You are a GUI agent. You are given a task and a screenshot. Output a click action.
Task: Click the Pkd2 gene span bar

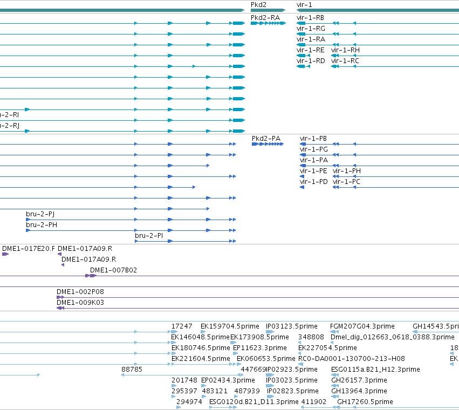[268, 10]
